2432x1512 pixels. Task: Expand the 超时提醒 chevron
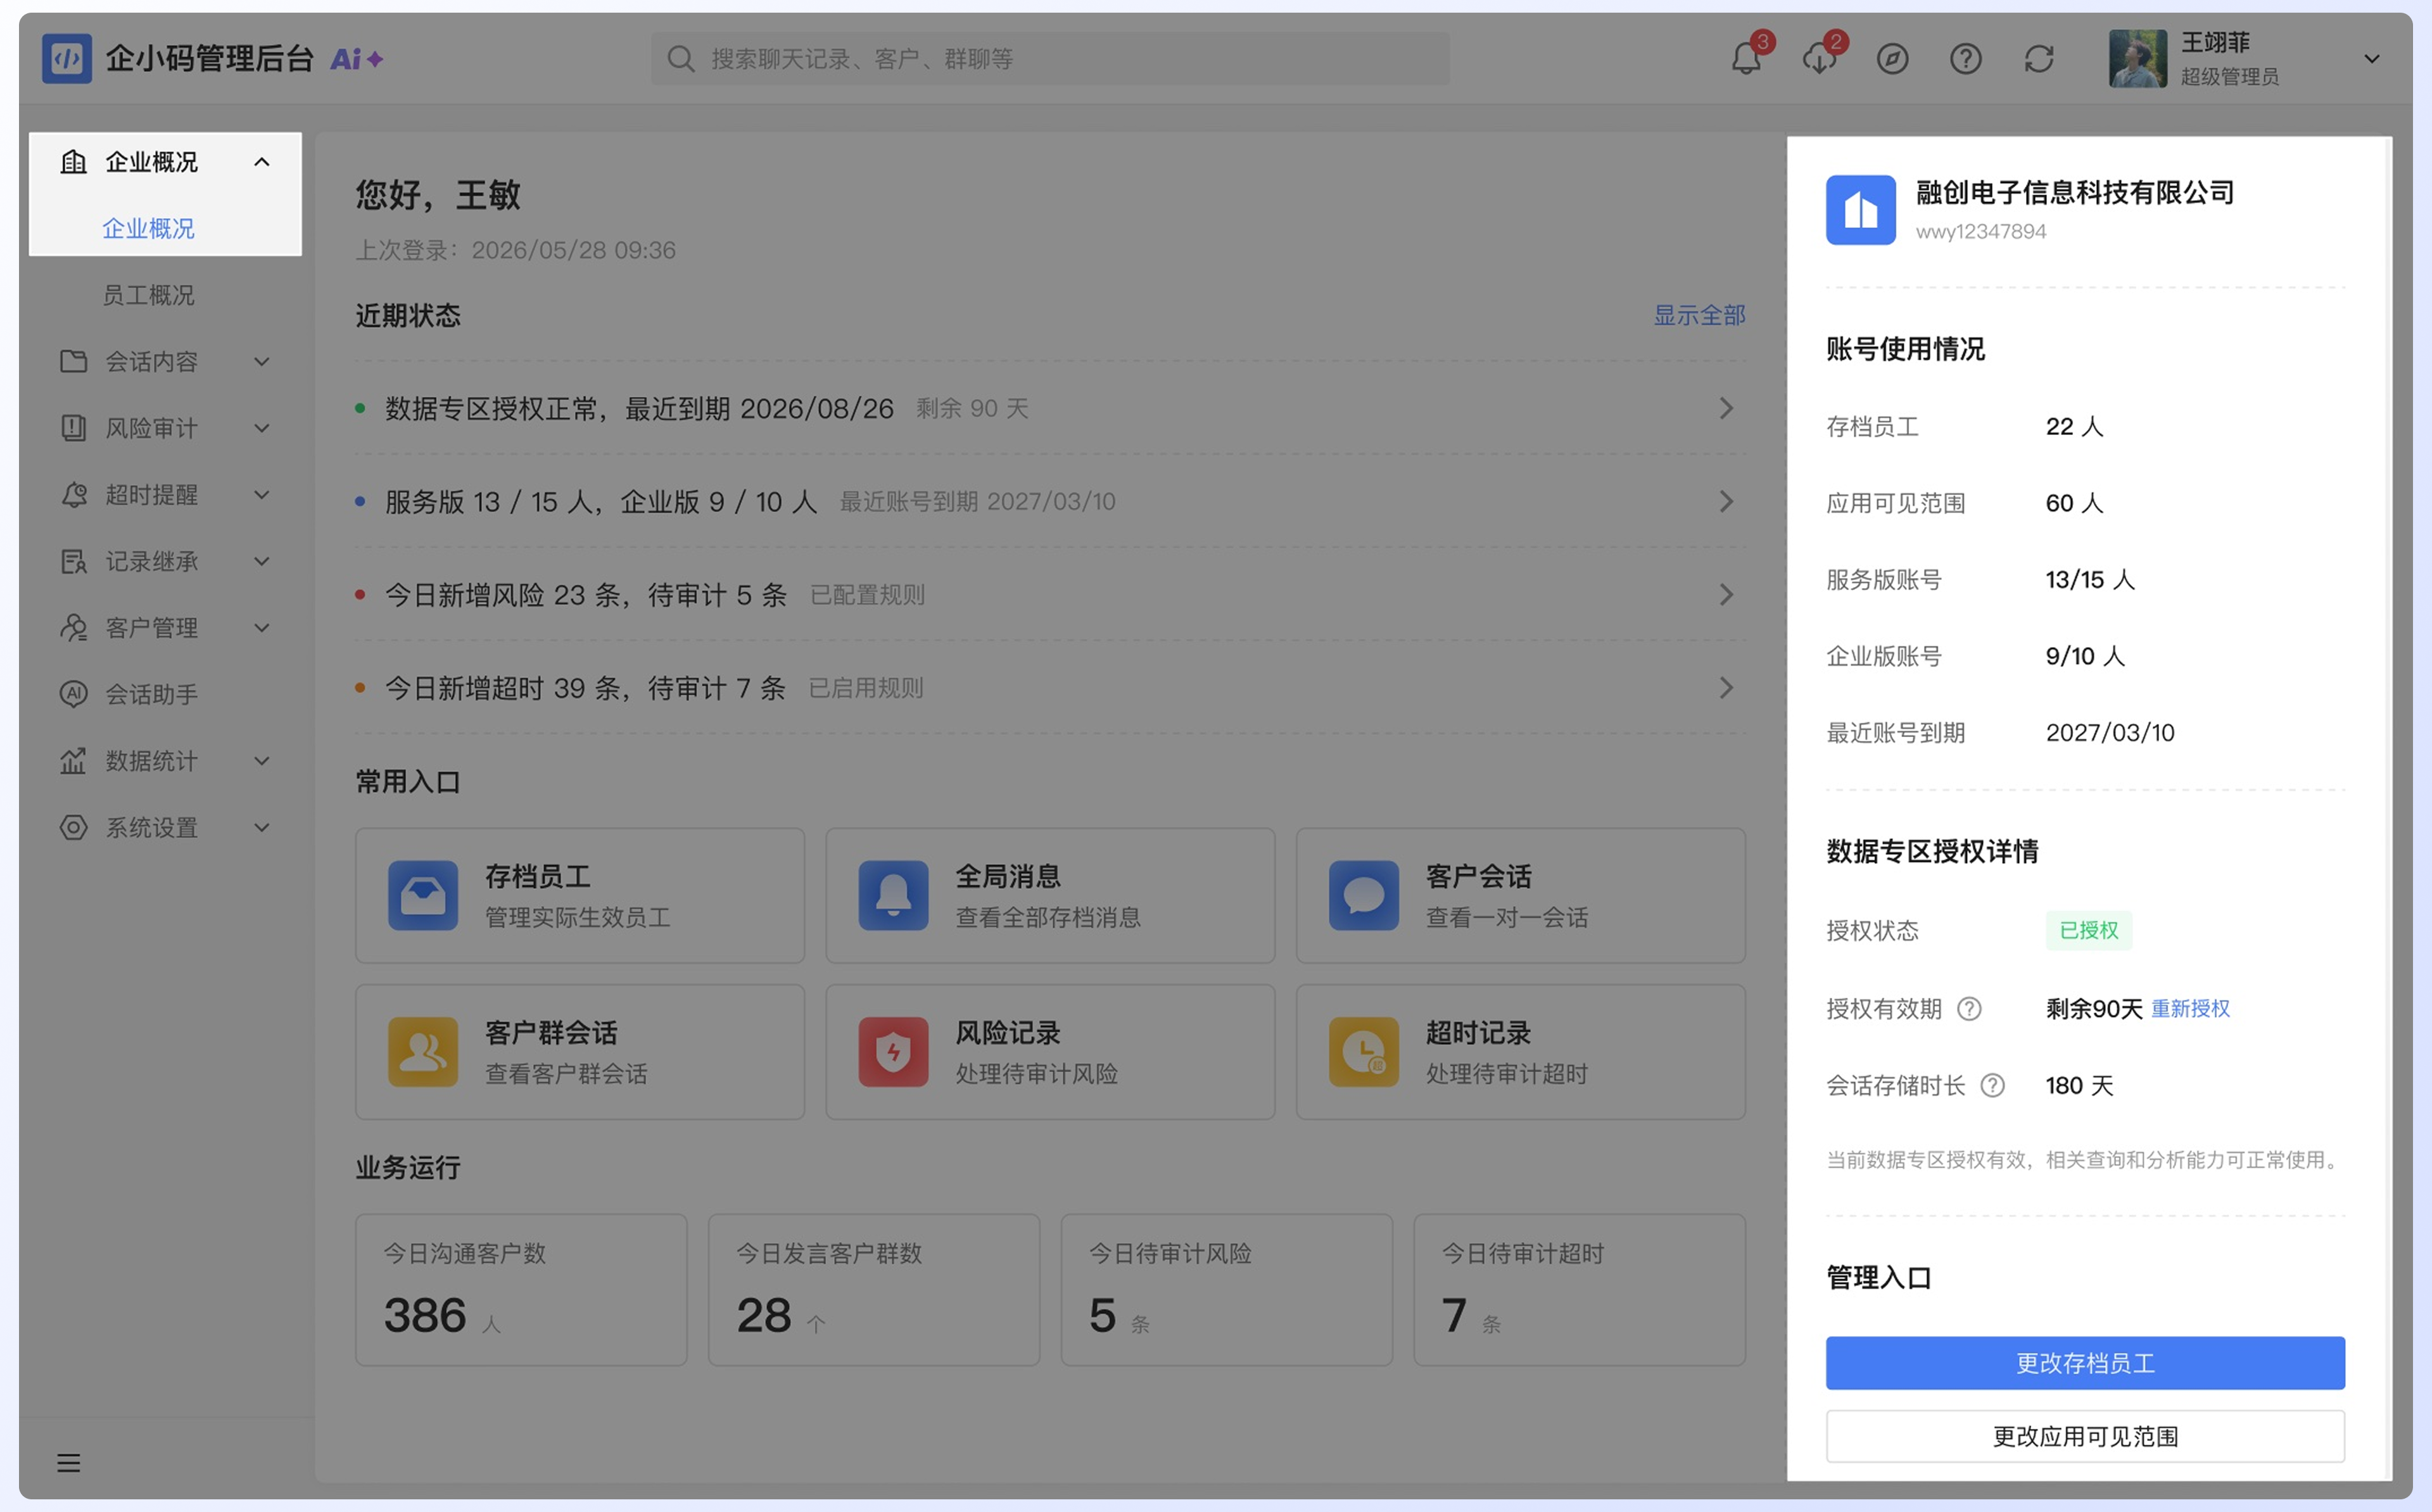pyautogui.click(x=261, y=494)
